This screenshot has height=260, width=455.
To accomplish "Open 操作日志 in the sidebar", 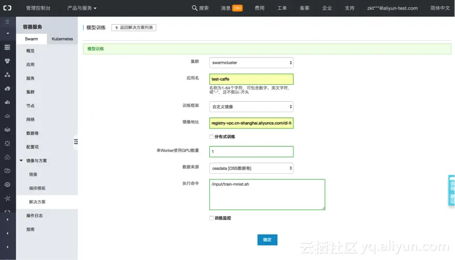I will point(34,216).
